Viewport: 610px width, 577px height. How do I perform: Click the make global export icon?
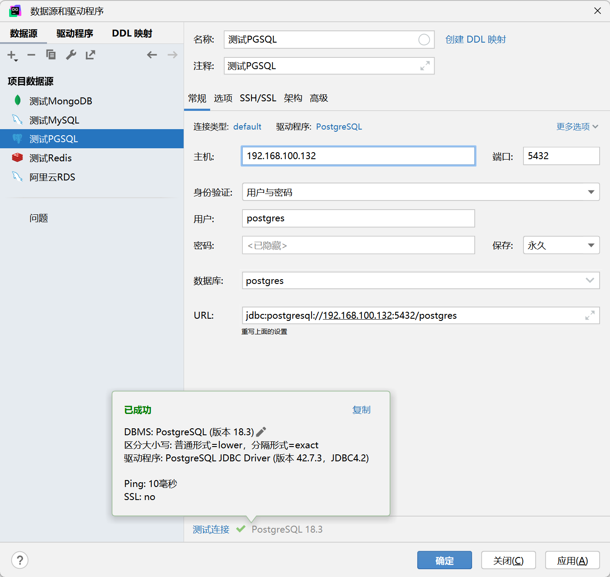pyautogui.click(x=90, y=55)
